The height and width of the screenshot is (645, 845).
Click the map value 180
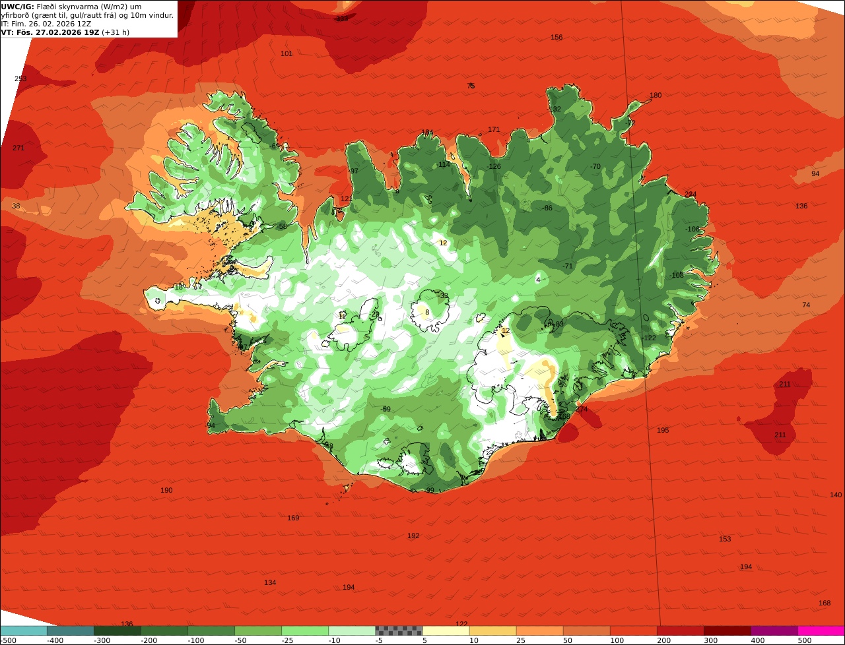tap(656, 95)
